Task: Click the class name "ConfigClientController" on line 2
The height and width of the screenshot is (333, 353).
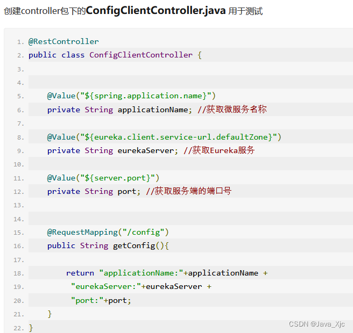Action: pos(141,55)
